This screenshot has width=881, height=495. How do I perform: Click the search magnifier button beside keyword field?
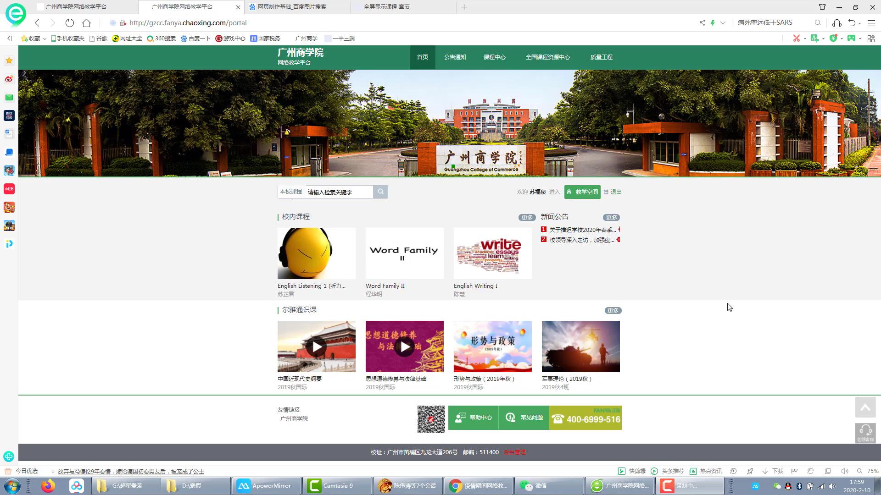pyautogui.click(x=380, y=192)
